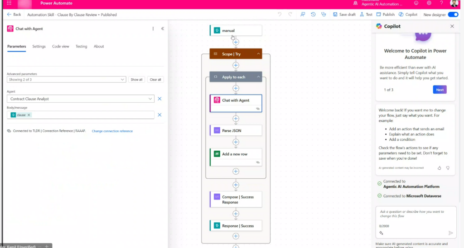The image size is (464, 248).
Task: Select Compose | Success Response action
Action: (x=236, y=200)
